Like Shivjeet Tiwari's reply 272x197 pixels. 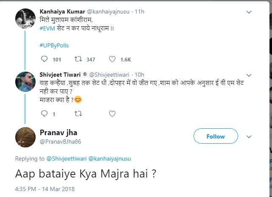click(112, 114)
